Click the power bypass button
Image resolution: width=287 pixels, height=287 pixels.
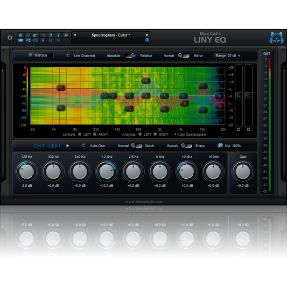point(10,38)
